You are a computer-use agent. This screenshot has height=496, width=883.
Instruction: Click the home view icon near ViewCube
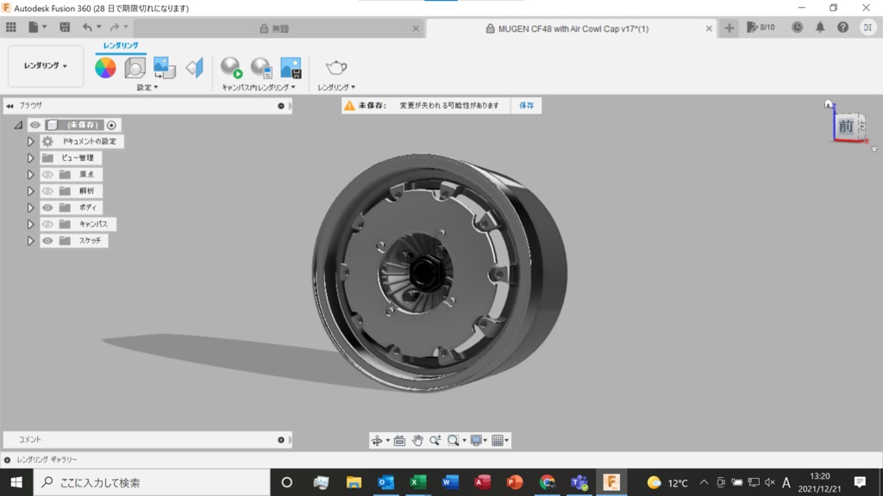tap(828, 103)
